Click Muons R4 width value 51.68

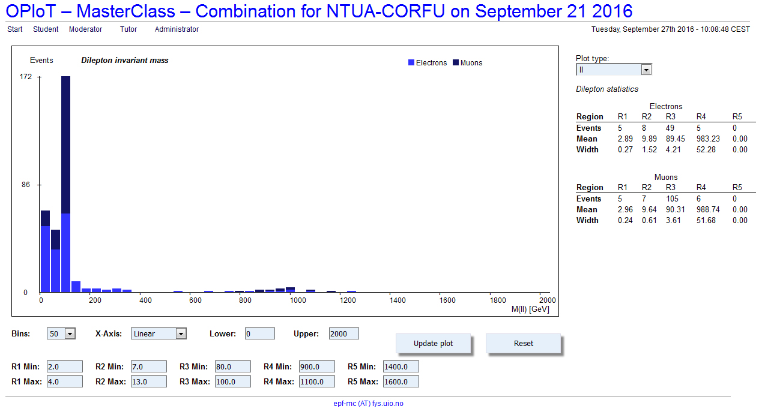(706, 220)
